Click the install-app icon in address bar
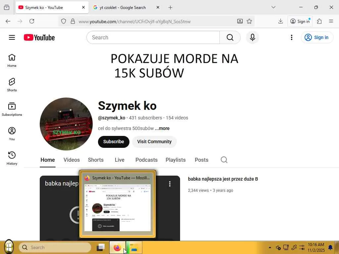The height and width of the screenshot is (254, 339). click(240, 21)
